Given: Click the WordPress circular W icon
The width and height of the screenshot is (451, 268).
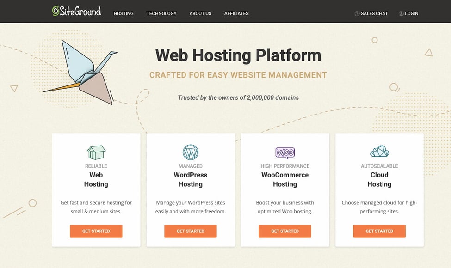Looking at the screenshot, I should click(190, 153).
